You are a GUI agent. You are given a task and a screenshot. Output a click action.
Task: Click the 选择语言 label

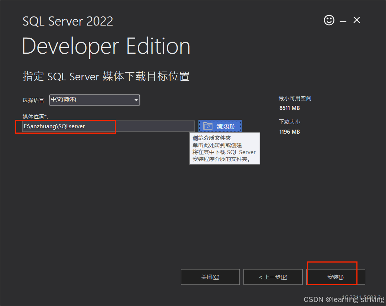pos(33,100)
